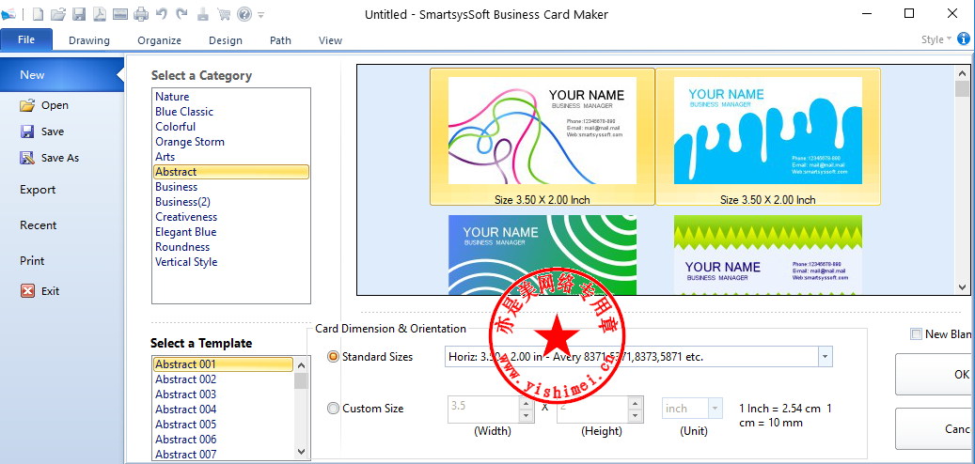Click the red Exit icon in File sidebar
The width and height of the screenshot is (975, 464).
pos(27,290)
